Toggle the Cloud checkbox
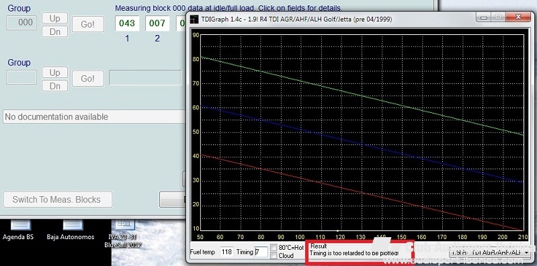Viewport: 537px width, 266px height. point(274,255)
